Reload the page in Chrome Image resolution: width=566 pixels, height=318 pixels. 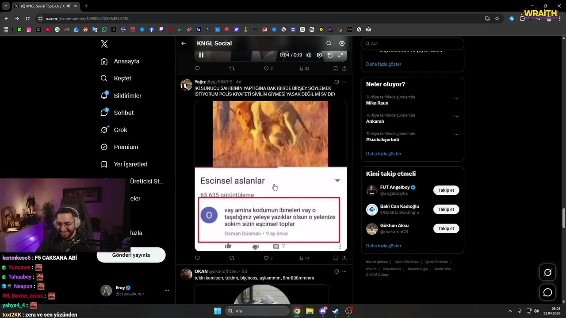27,19
